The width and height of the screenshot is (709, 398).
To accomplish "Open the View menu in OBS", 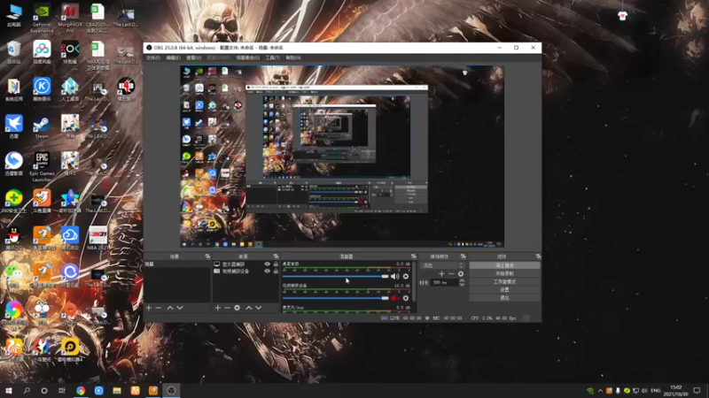I will coord(193,57).
